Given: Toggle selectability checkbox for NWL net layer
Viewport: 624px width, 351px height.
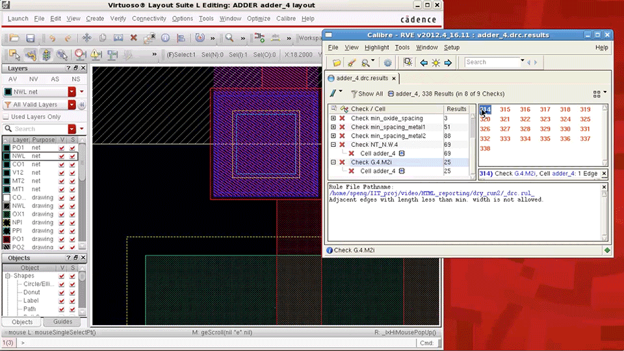Looking at the screenshot, I should pos(72,156).
